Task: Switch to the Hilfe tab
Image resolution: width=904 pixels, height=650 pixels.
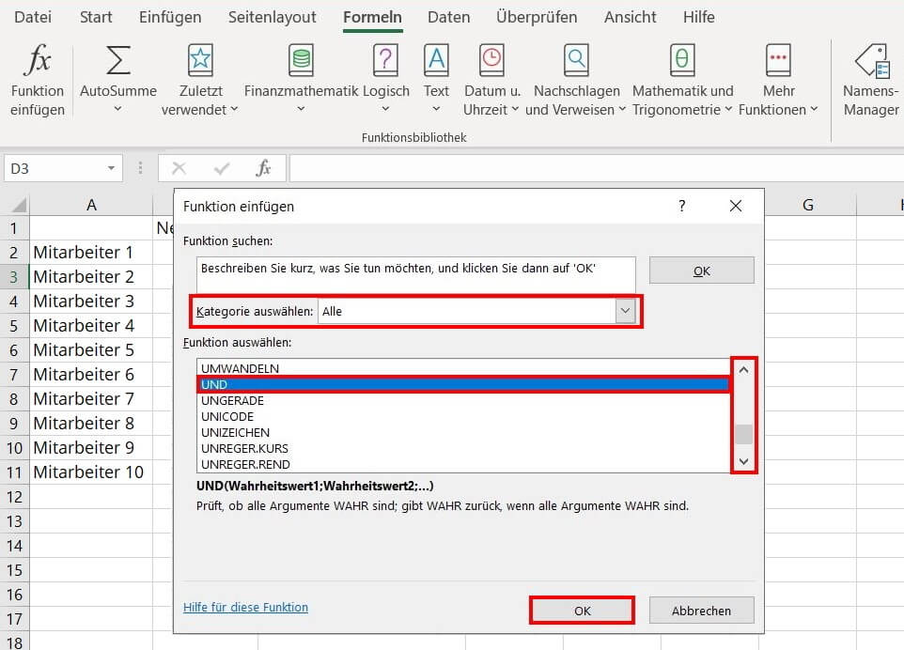Action: pyautogui.click(x=699, y=17)
